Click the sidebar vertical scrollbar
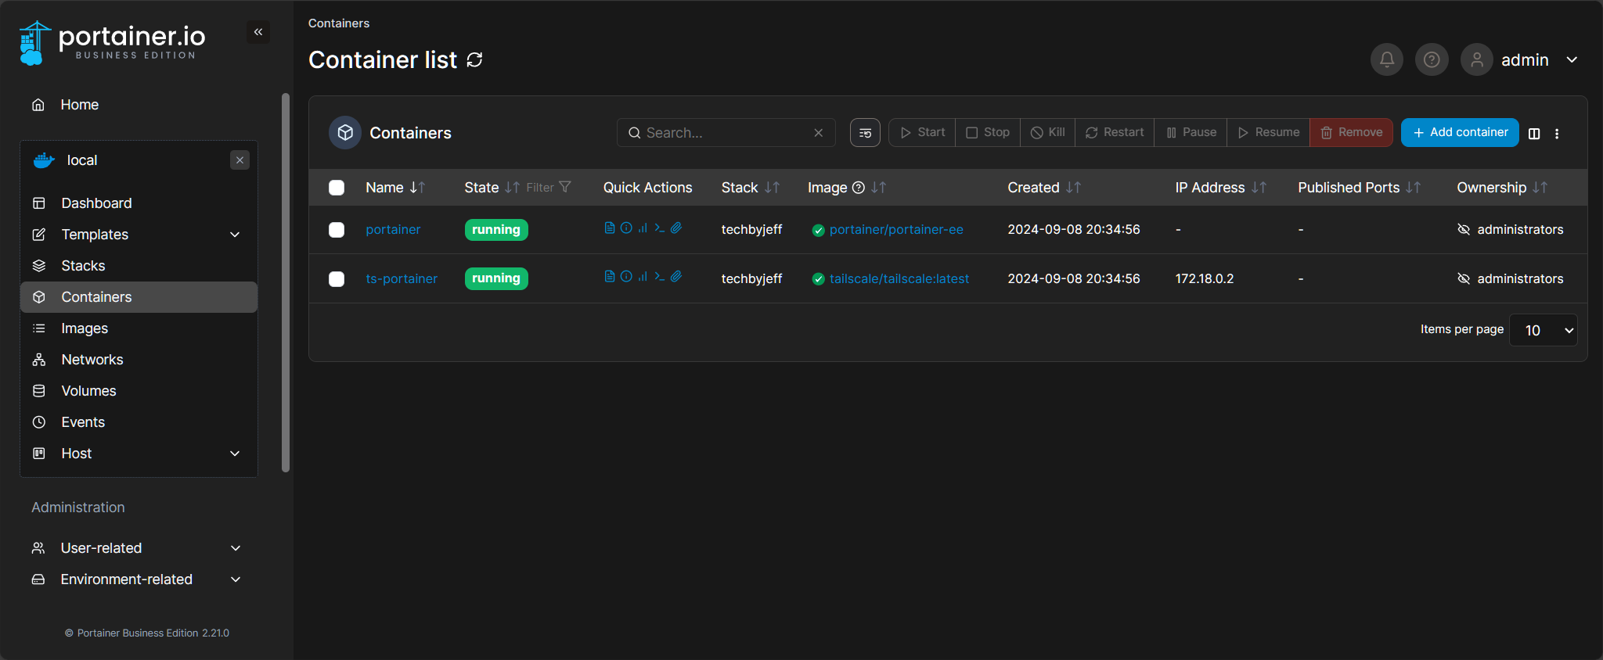 pyautogui.click(x=286, y=283)
